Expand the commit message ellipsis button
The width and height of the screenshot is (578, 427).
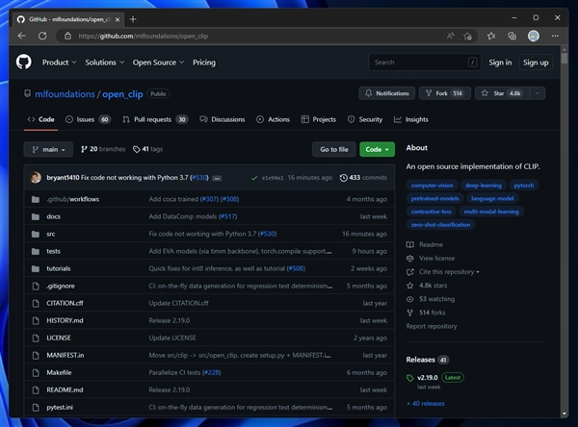coord(217,178)
